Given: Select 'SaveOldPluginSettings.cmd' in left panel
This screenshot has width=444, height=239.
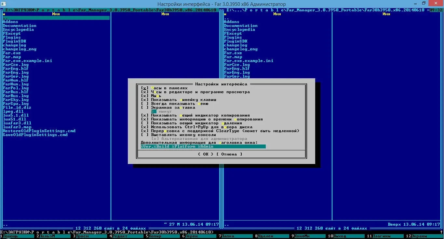Looking at the screenshot, I should tap(35, 135).
